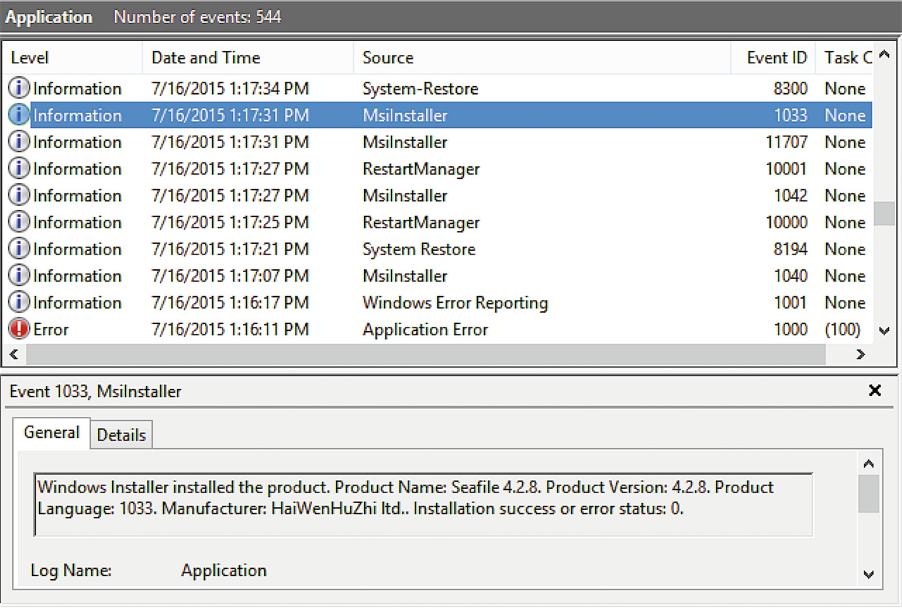Click the details pane scrollbar thumb

click(869, 494)
